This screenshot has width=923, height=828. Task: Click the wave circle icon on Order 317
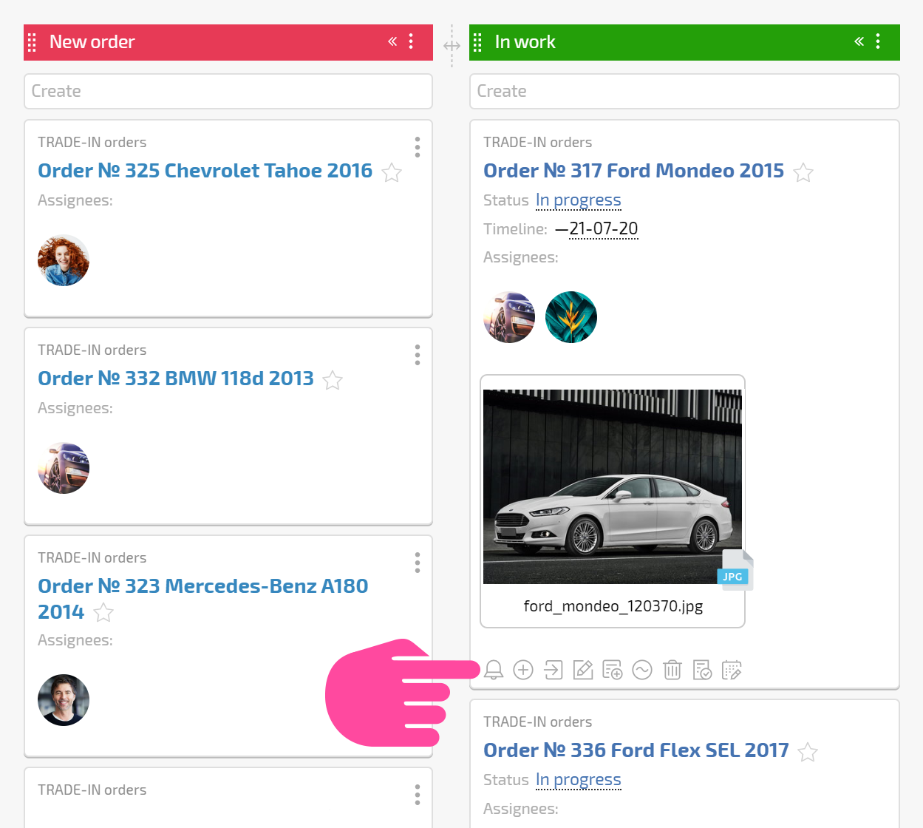642,670
